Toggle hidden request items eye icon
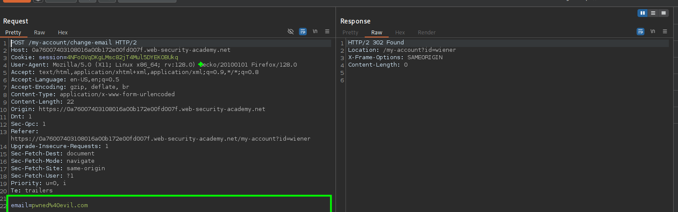Viewport: 678px width, 212px height. click(291, 31)
